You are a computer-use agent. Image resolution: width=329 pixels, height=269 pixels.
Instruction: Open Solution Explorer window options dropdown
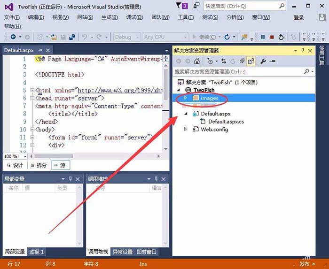pos(296,51)
